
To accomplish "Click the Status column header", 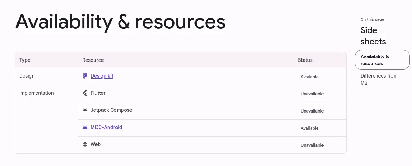I will [x=305, y=60].
